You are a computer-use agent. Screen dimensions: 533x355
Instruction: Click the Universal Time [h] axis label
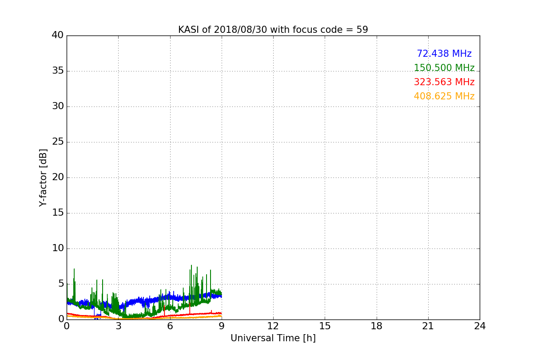pos(273,338)
